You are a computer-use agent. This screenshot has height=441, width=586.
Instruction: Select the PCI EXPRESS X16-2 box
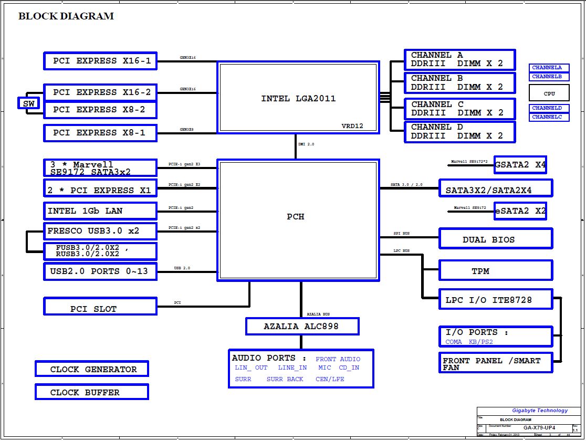point(100,92)
